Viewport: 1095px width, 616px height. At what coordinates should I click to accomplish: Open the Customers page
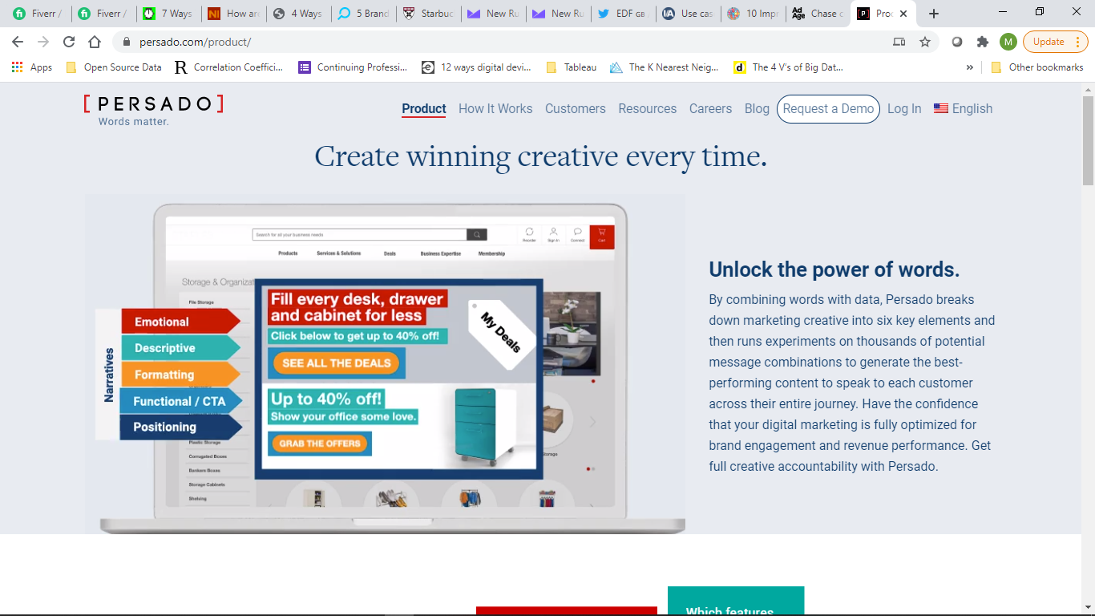(576, 108)
